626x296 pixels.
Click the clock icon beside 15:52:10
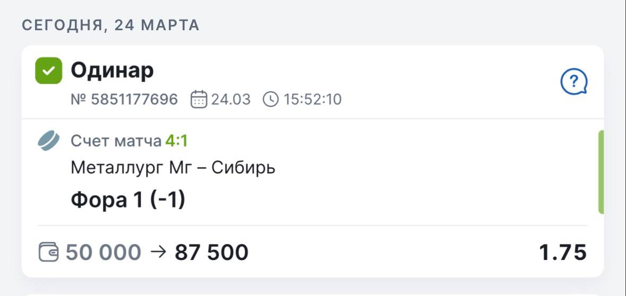[x=271, y=99]
